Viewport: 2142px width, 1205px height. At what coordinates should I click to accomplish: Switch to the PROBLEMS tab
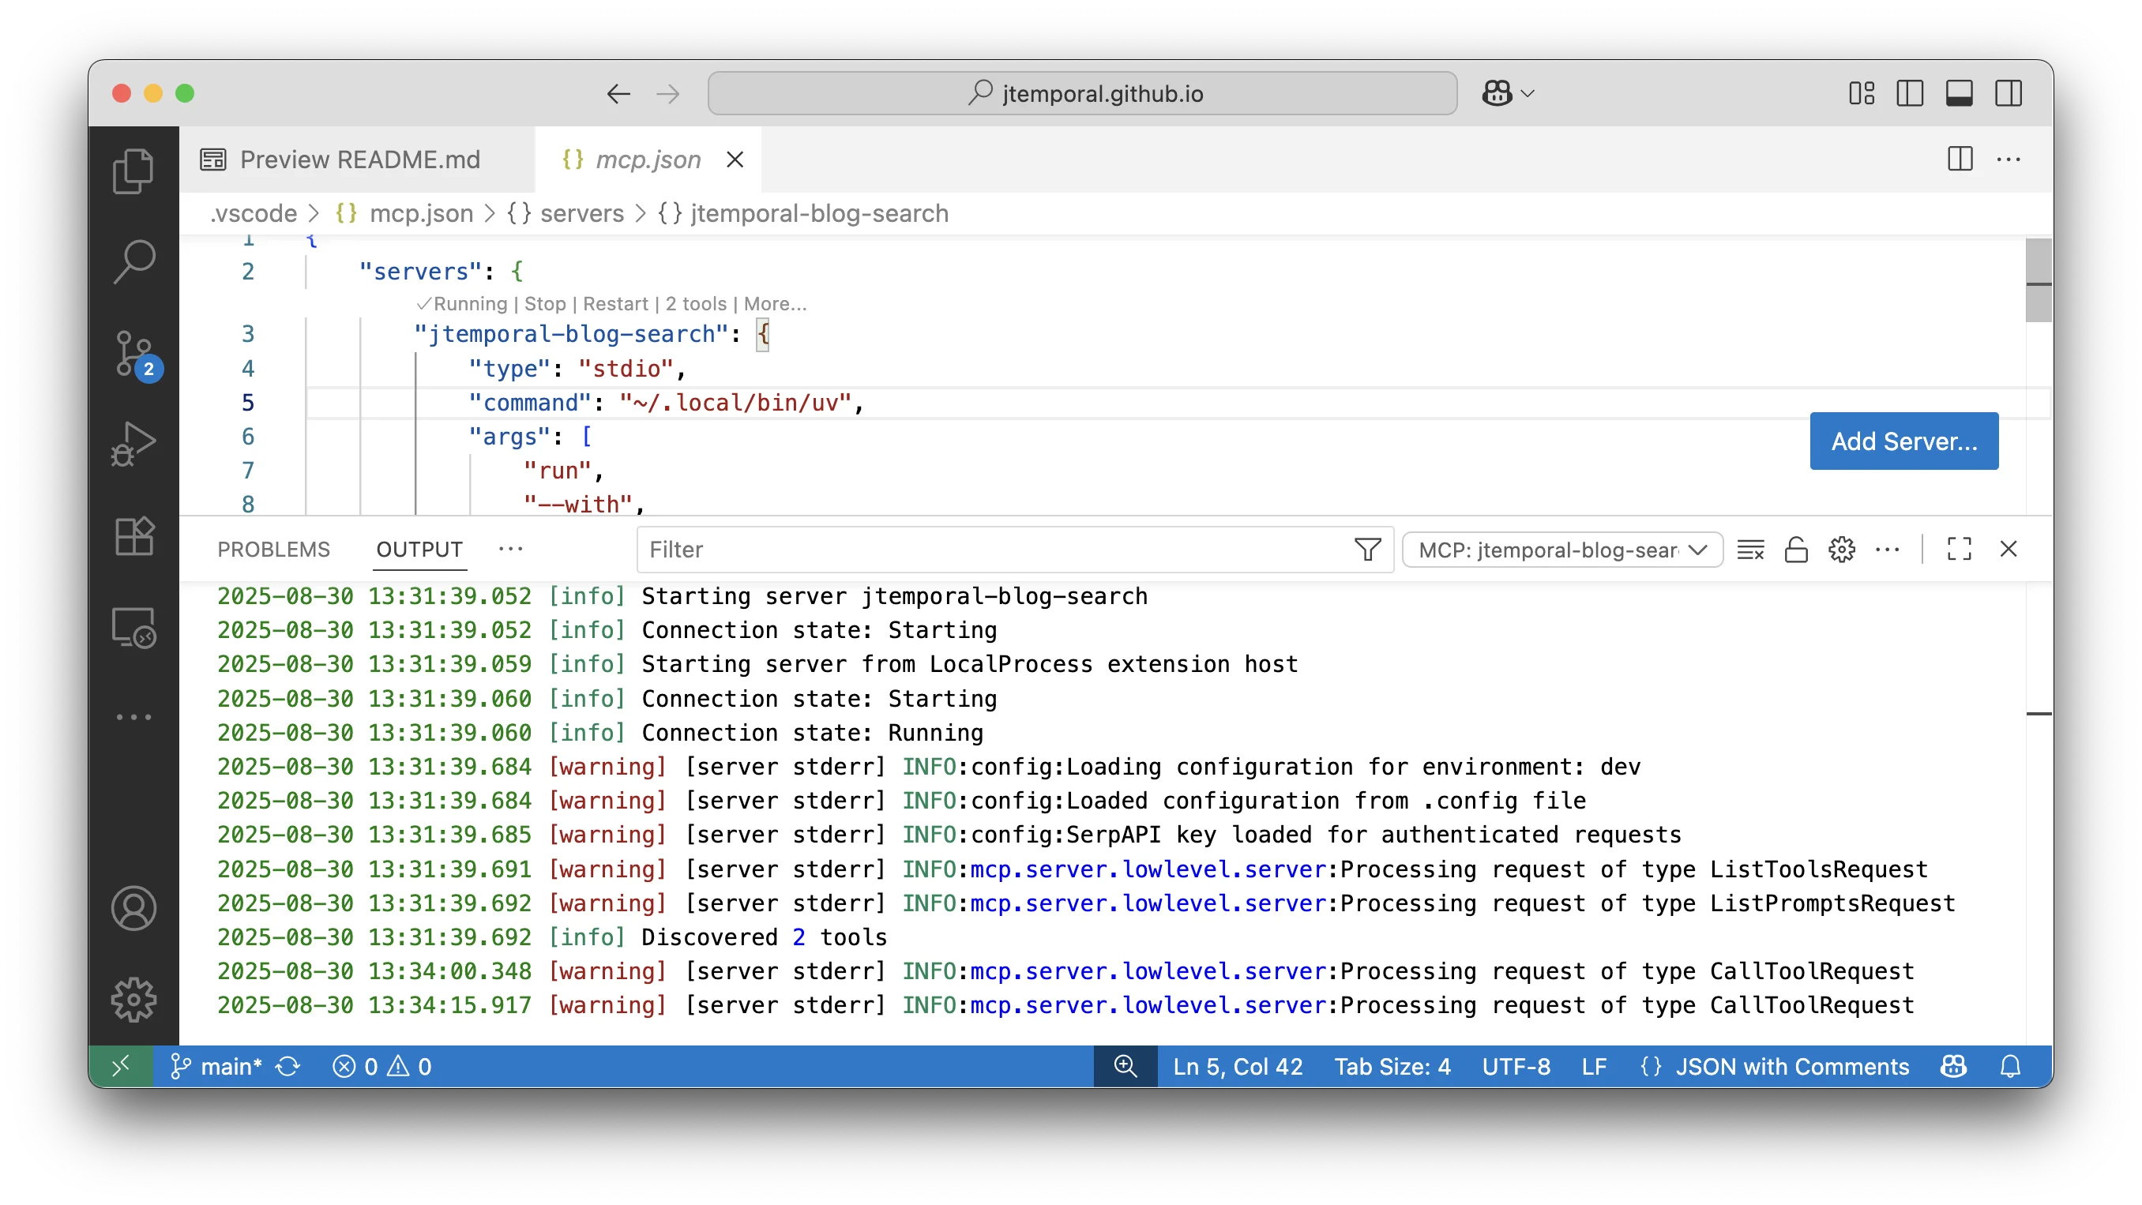pos(273,549)
